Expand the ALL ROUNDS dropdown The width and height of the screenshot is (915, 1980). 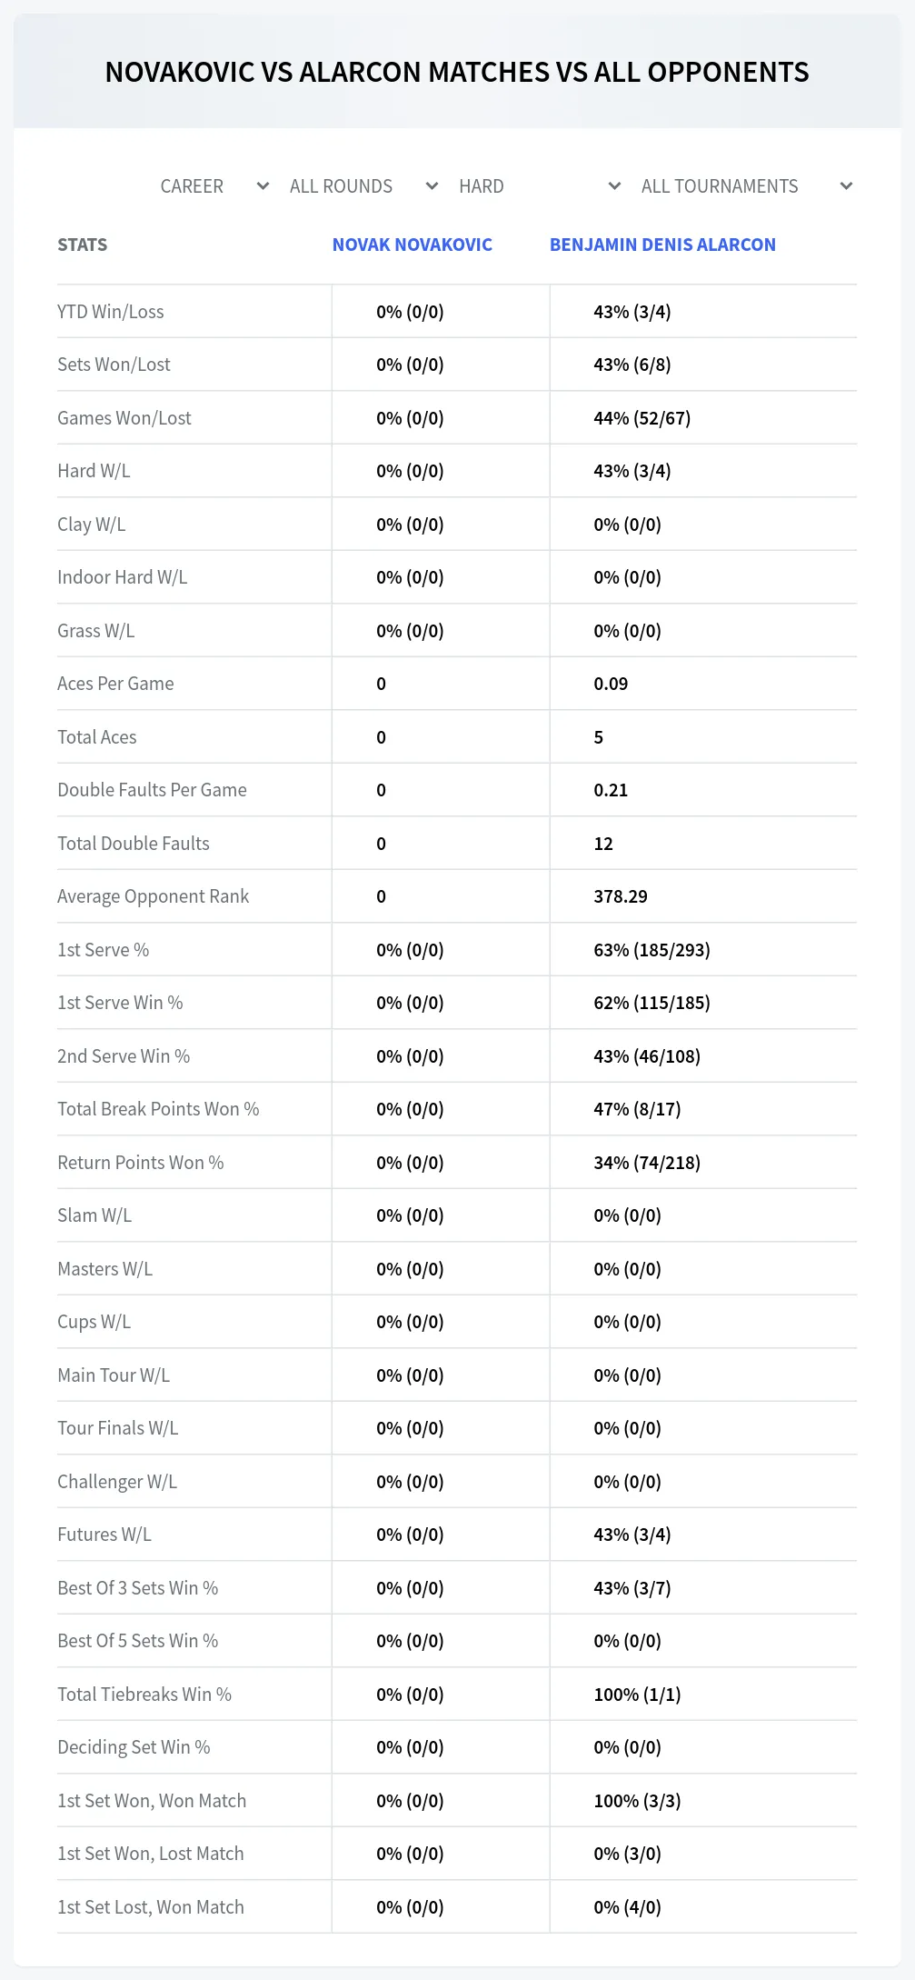pyautogui.click(x=363, y=186)
